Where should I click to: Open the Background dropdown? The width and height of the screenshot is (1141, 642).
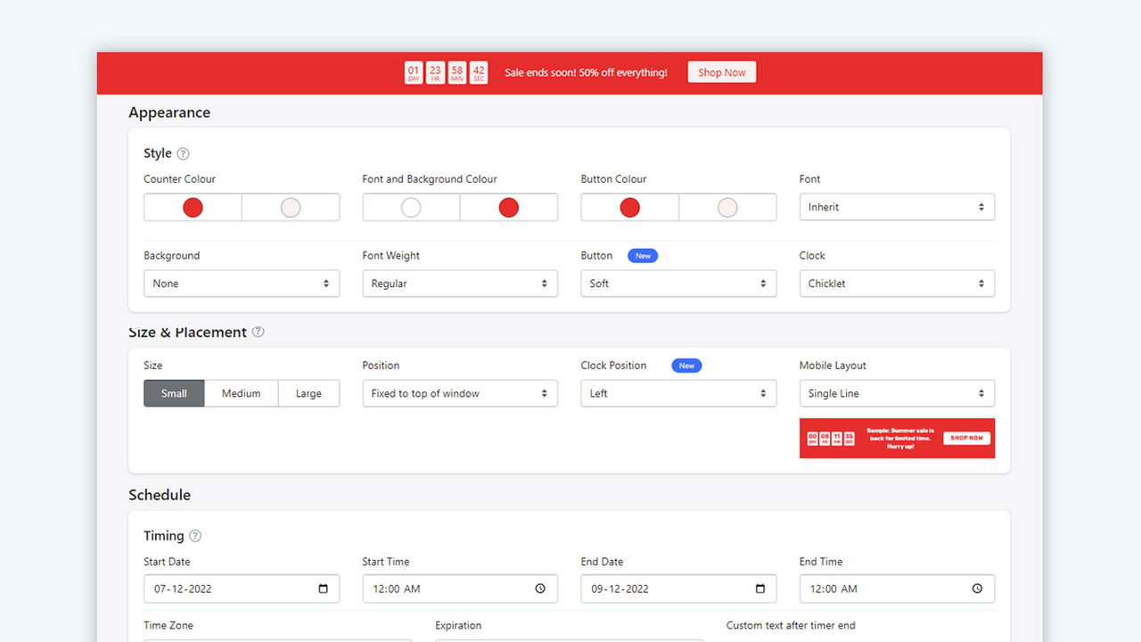pos(242,283)
